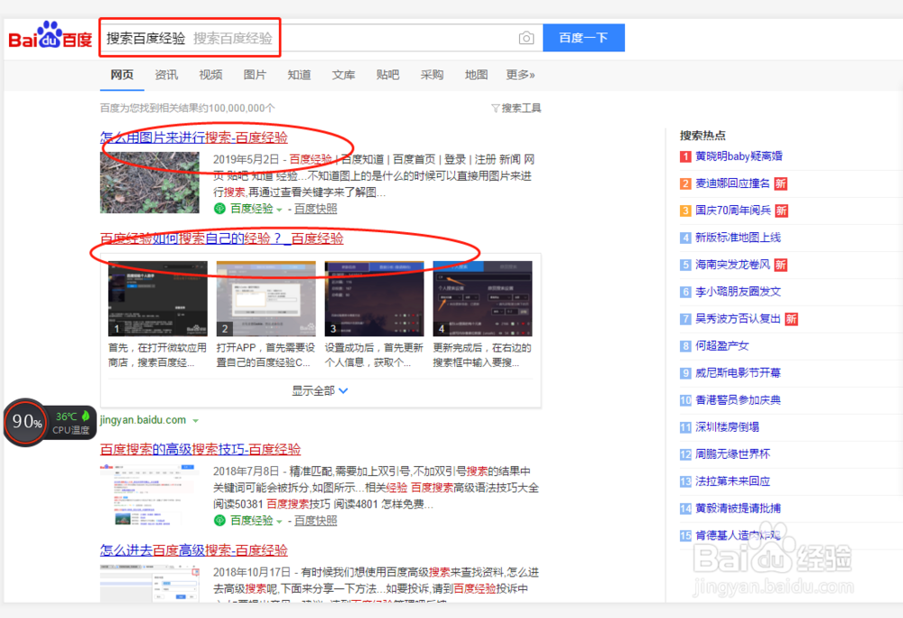Click the 360 CPU temperature widget

[71, 423]
